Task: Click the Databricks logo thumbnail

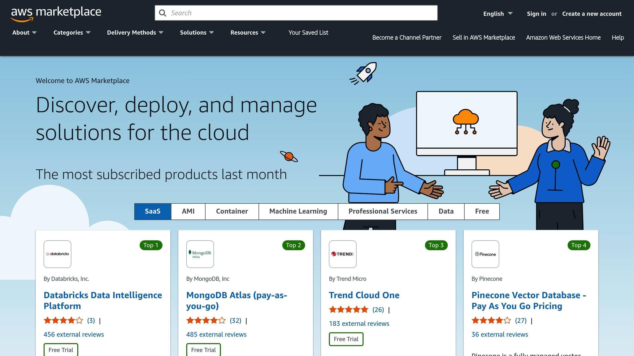Action: tap(58, 254)
